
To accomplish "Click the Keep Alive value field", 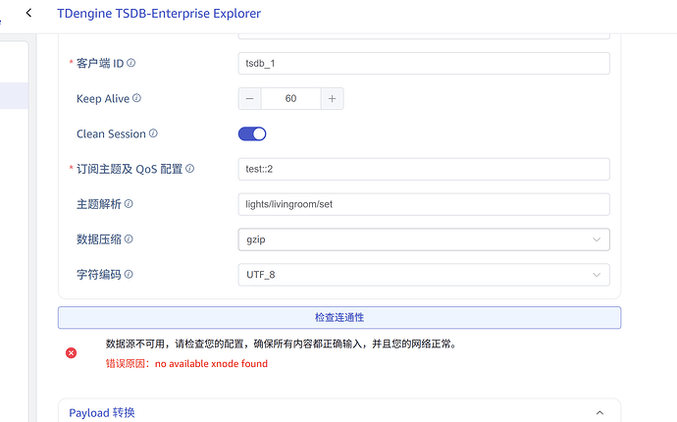I will pos(290,98).
